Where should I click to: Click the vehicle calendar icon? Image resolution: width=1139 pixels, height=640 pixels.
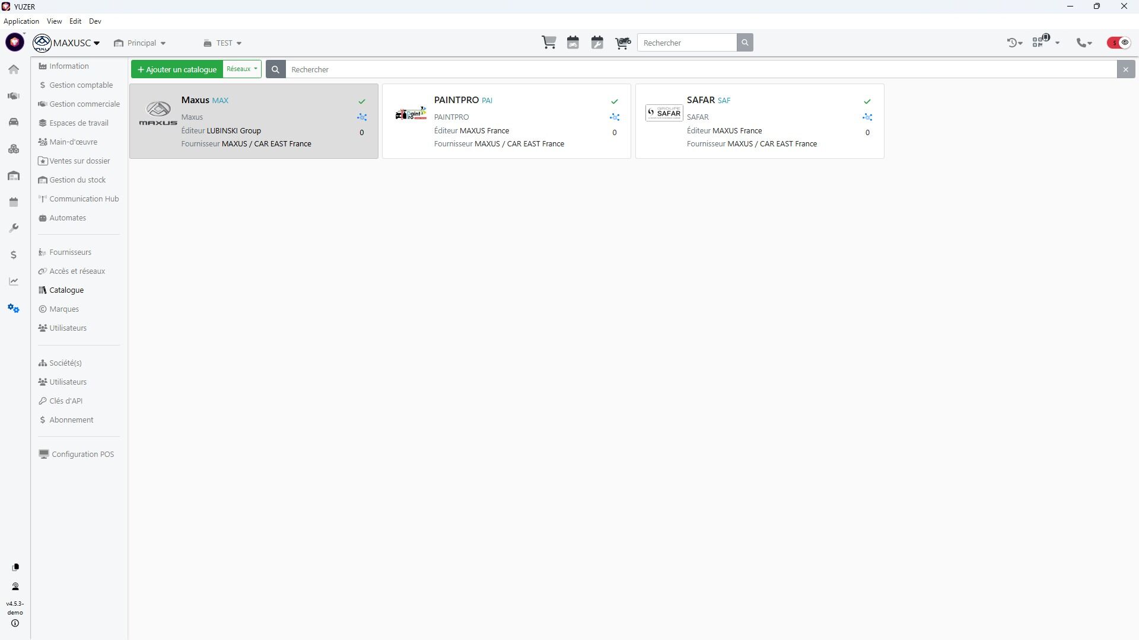(573, 43)
